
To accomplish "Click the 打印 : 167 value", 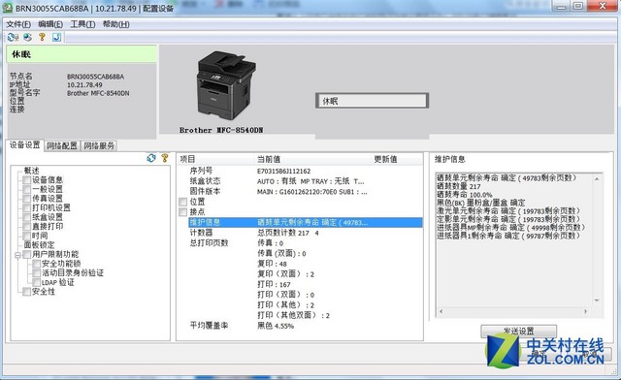I will [x=274, y=284].
